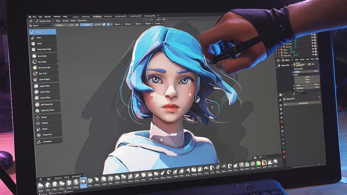Expand the Mesh item in outliner
Image resolution: width=347 pixels, height=195 pixels.
tap(279, 50)
